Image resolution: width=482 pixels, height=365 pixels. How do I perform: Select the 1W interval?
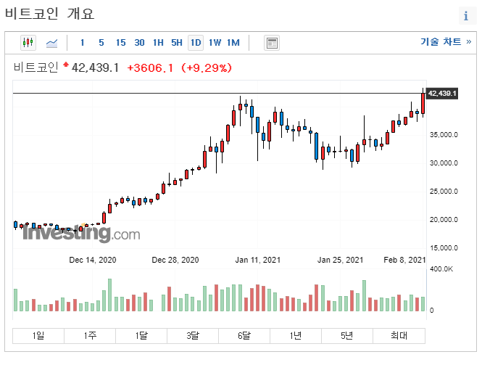(215, 43)
